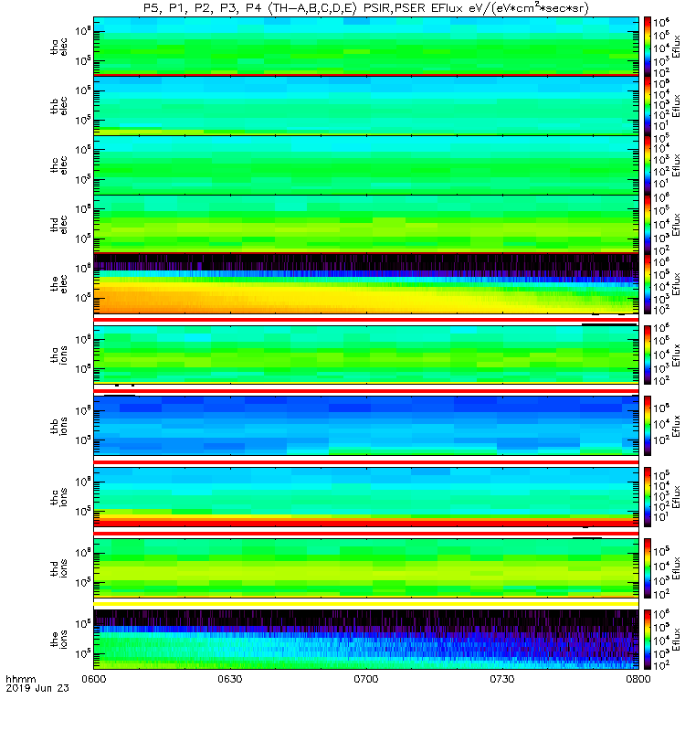Viewport: 685px width, 731px height.
Task: Select the 'the elec' panel axis label
Action: click(x=59, y=284)
